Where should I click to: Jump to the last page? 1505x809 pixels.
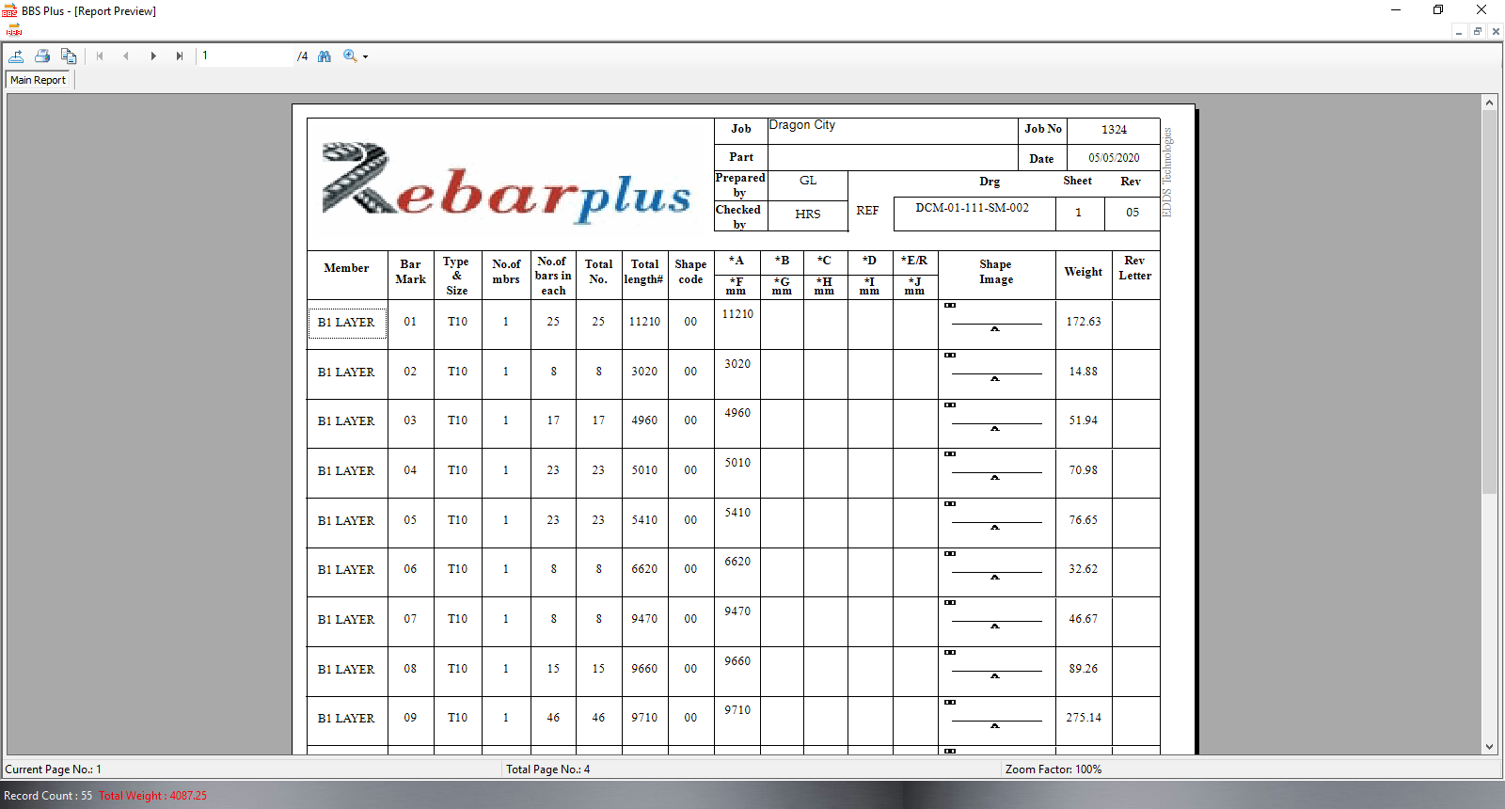[x=180, y=56]
